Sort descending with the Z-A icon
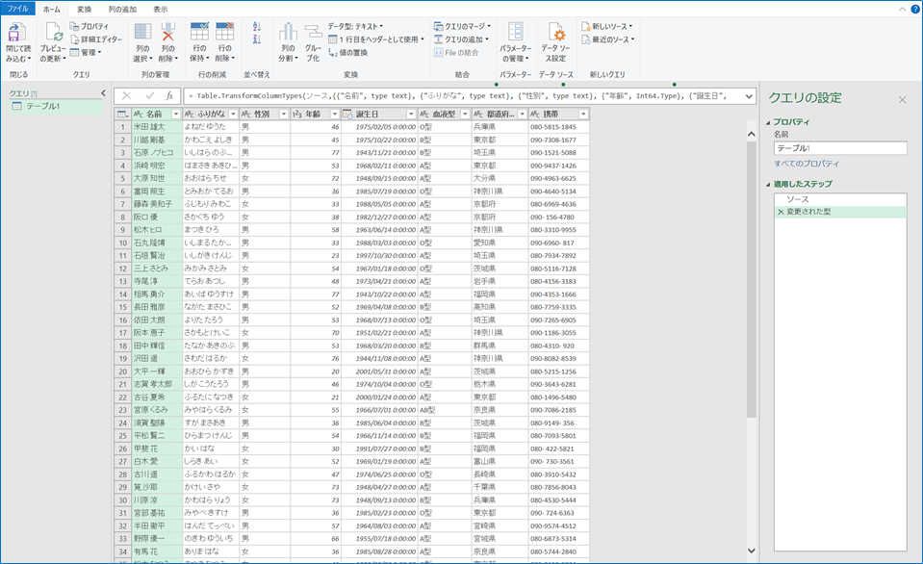The image size is (923, 564). pos(257,39)
